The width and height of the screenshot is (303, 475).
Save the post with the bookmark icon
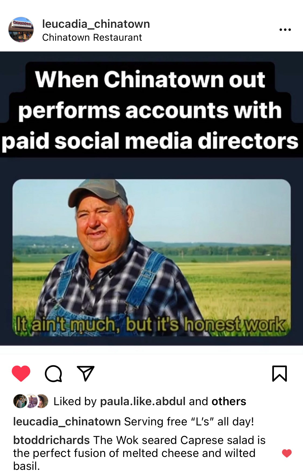[279, 373]
